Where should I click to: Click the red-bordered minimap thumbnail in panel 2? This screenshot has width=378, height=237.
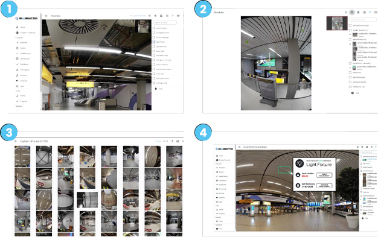(337, 24)
